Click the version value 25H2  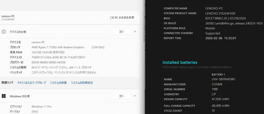tap(35, 111)
